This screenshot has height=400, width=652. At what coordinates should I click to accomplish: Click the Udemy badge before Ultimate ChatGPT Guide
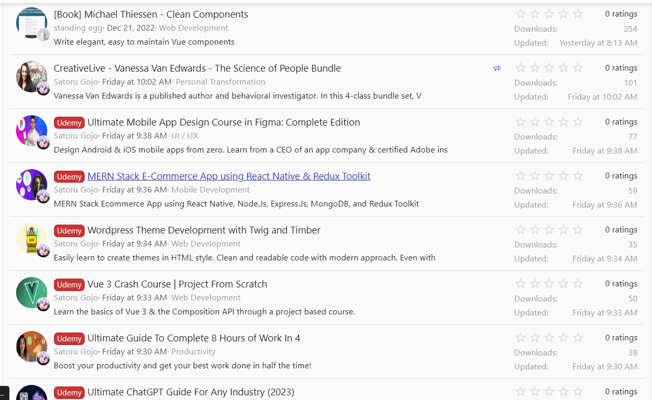pos(69,393)
